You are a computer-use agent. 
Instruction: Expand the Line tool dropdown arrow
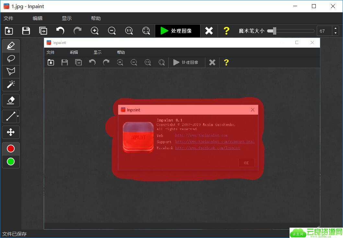coord(18,116)
